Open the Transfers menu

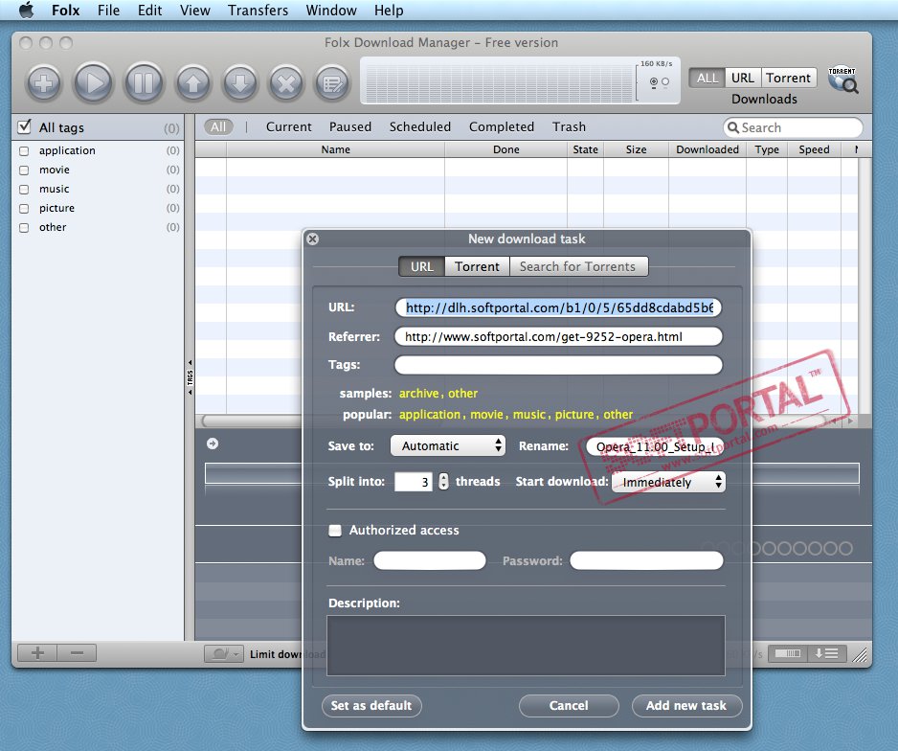pos(258,11)
